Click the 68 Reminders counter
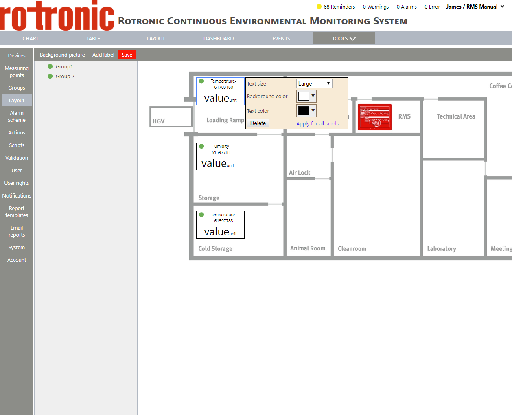Image resolution: width=512 pixels, height=415 pixels. [x=339, y=7]
